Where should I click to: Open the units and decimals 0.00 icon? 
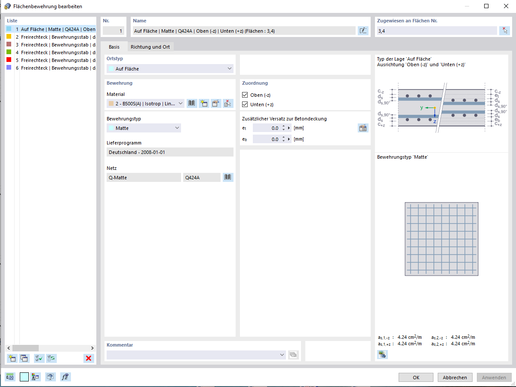(x=10, y=377)
